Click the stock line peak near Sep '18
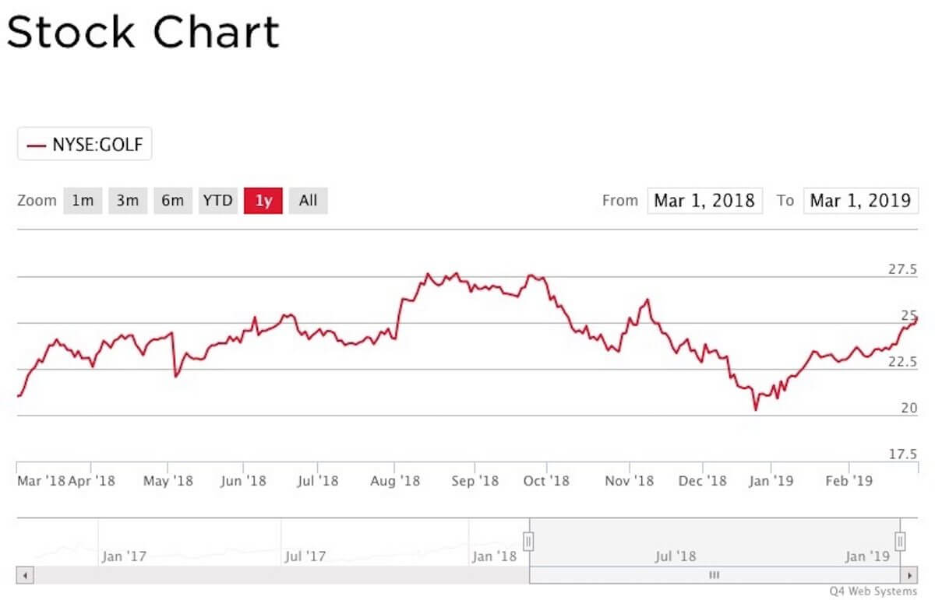The width and height of the screenshot is (935, 600). coord(454,274)
